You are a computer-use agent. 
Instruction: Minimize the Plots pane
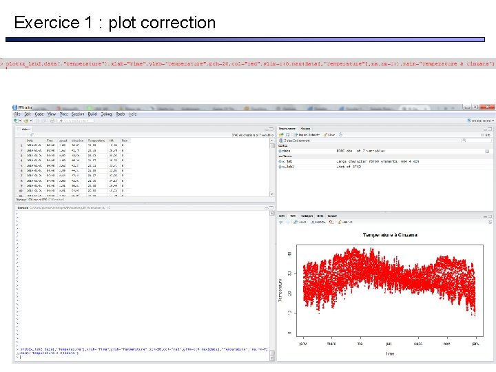pos(485,216)
